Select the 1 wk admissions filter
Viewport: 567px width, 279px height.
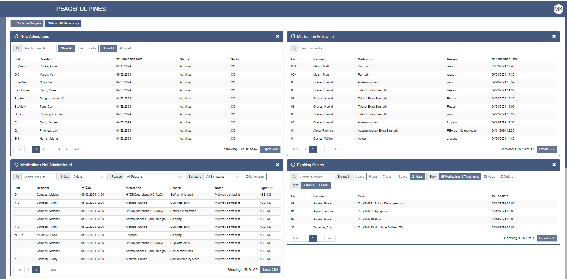[x=80, y=48]
